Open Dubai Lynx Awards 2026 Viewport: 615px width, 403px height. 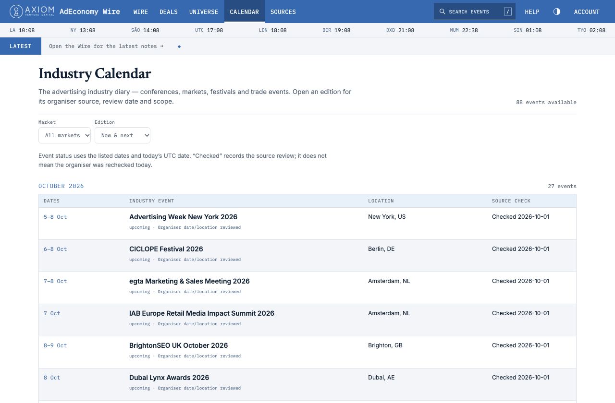coord(169,378)
